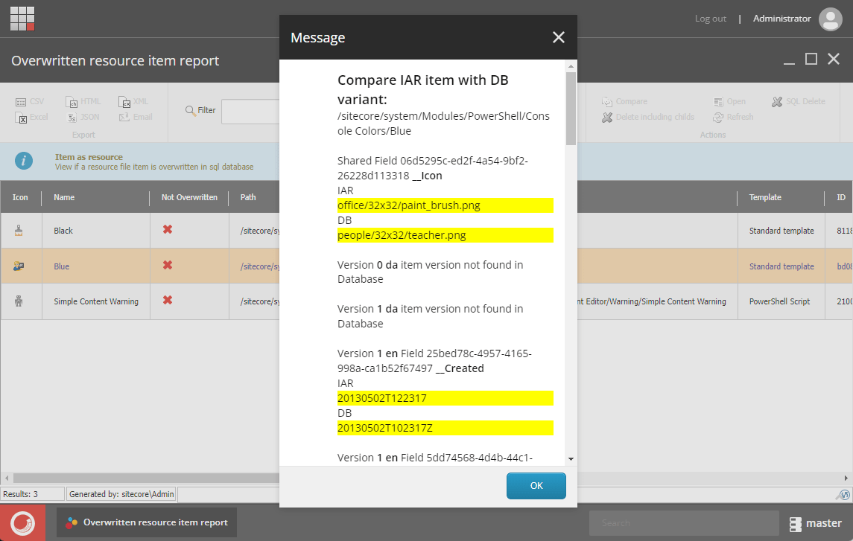Viewport: 853px width, 541px height.
Task: Click the paint brush icon beside Blue
Action: tap(21, 266)
